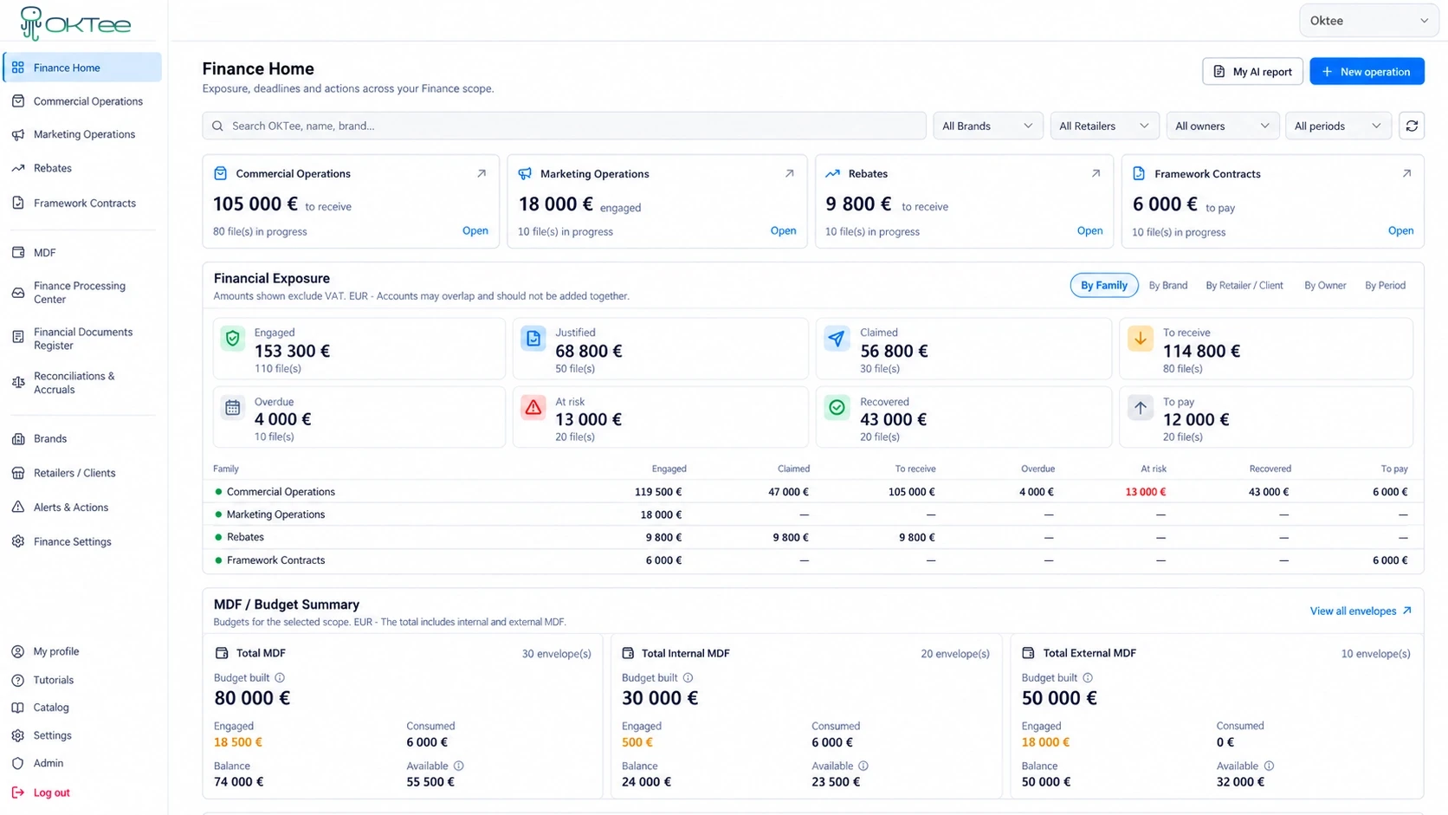Expand the All owners filter
The height and width of the screenshot is (815, 1448).
tap(1222, 126)
